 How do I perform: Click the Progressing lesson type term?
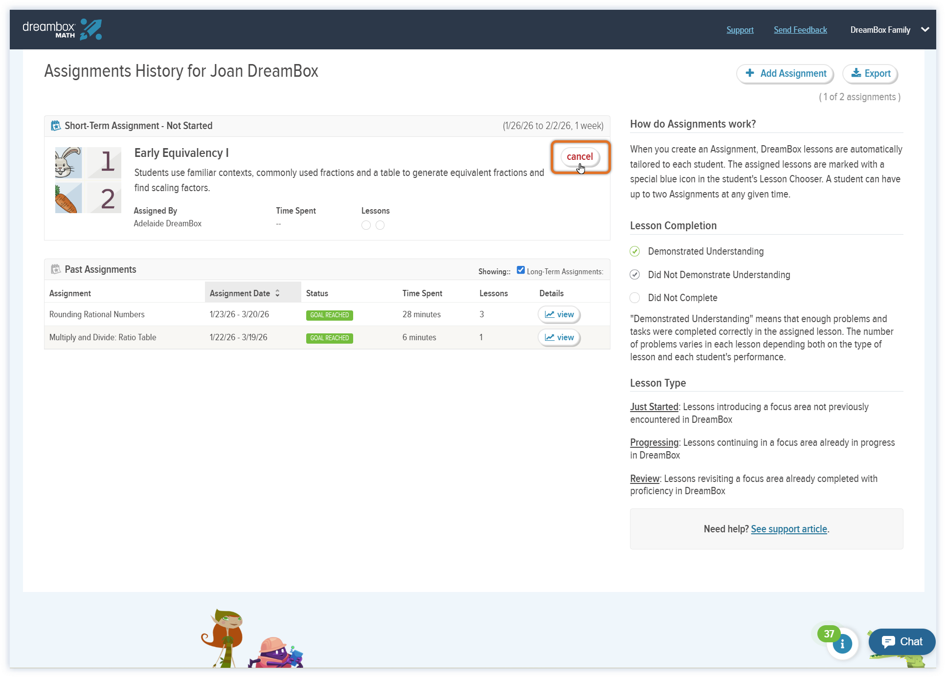click(x=654, y=442)
